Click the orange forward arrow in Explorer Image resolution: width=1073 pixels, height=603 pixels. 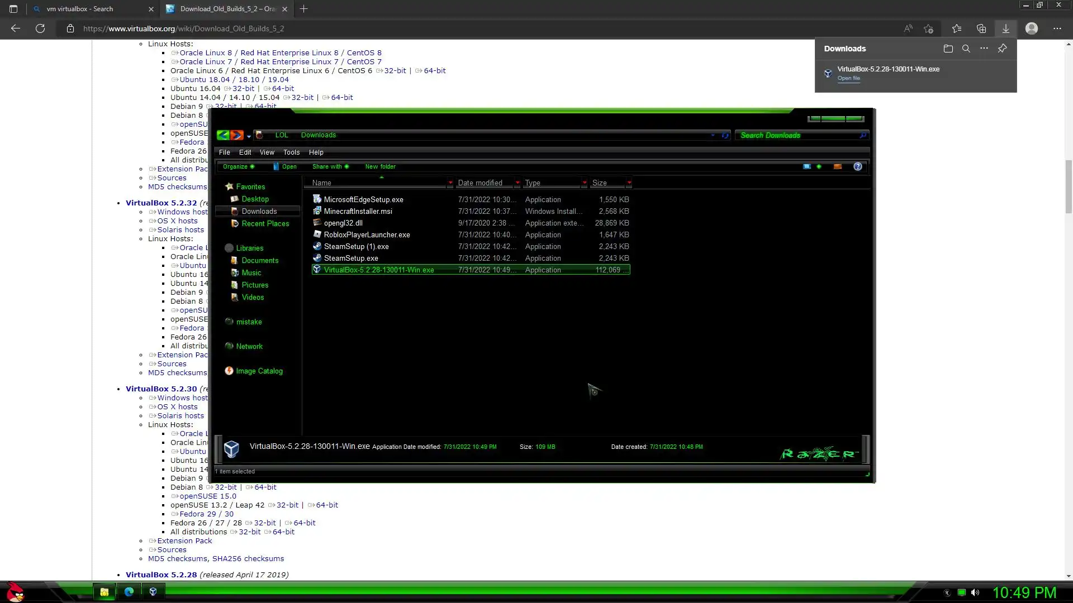tap(237, 135)
